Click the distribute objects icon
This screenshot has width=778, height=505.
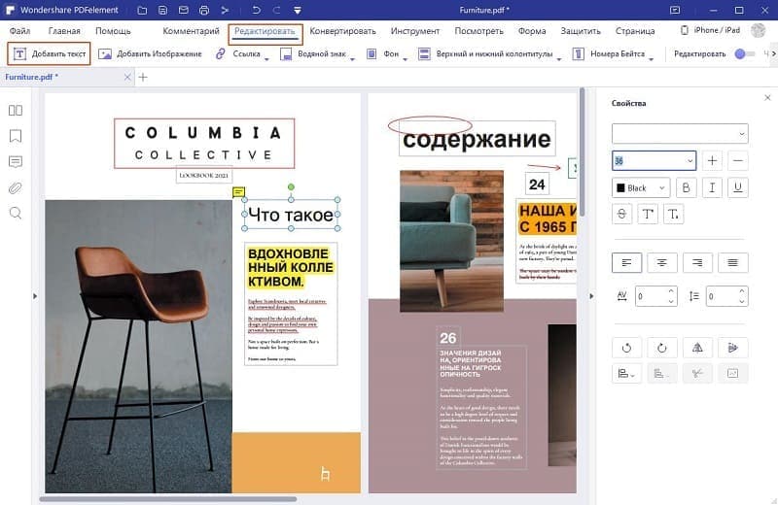[x=662, y=373]
